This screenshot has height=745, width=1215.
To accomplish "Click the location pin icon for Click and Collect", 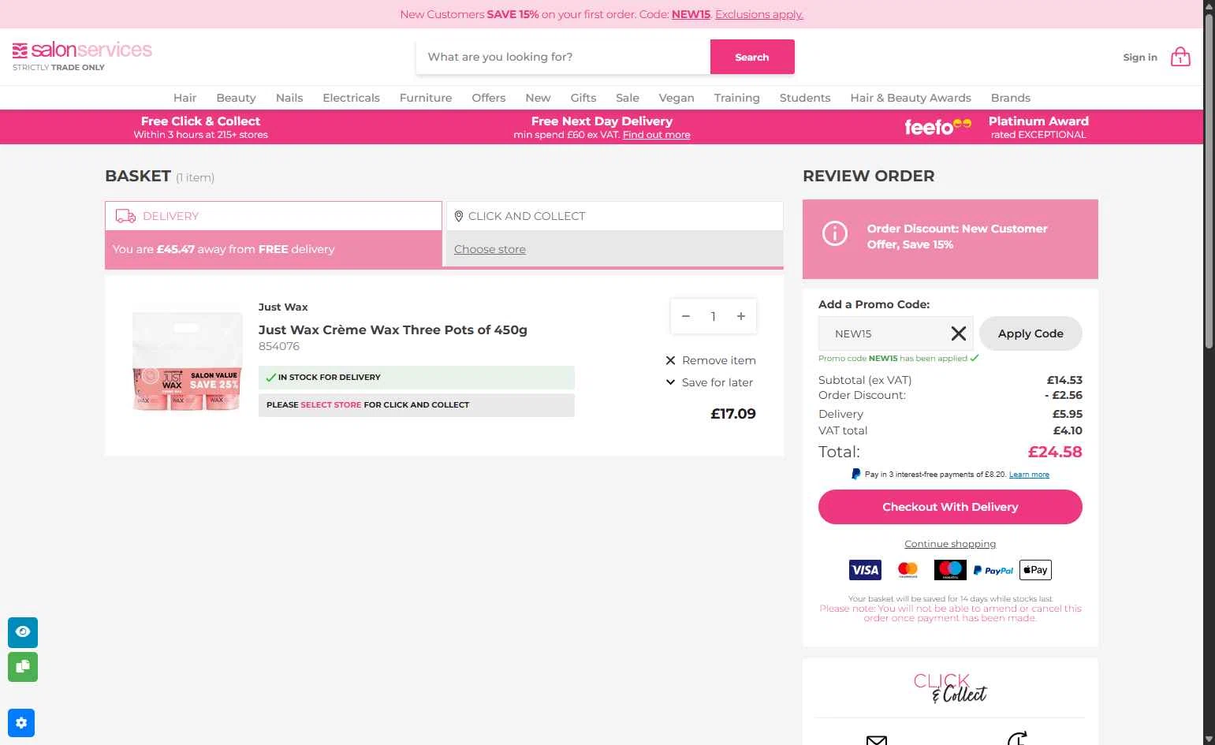I will pyautogui.click(x=459, y=216).
